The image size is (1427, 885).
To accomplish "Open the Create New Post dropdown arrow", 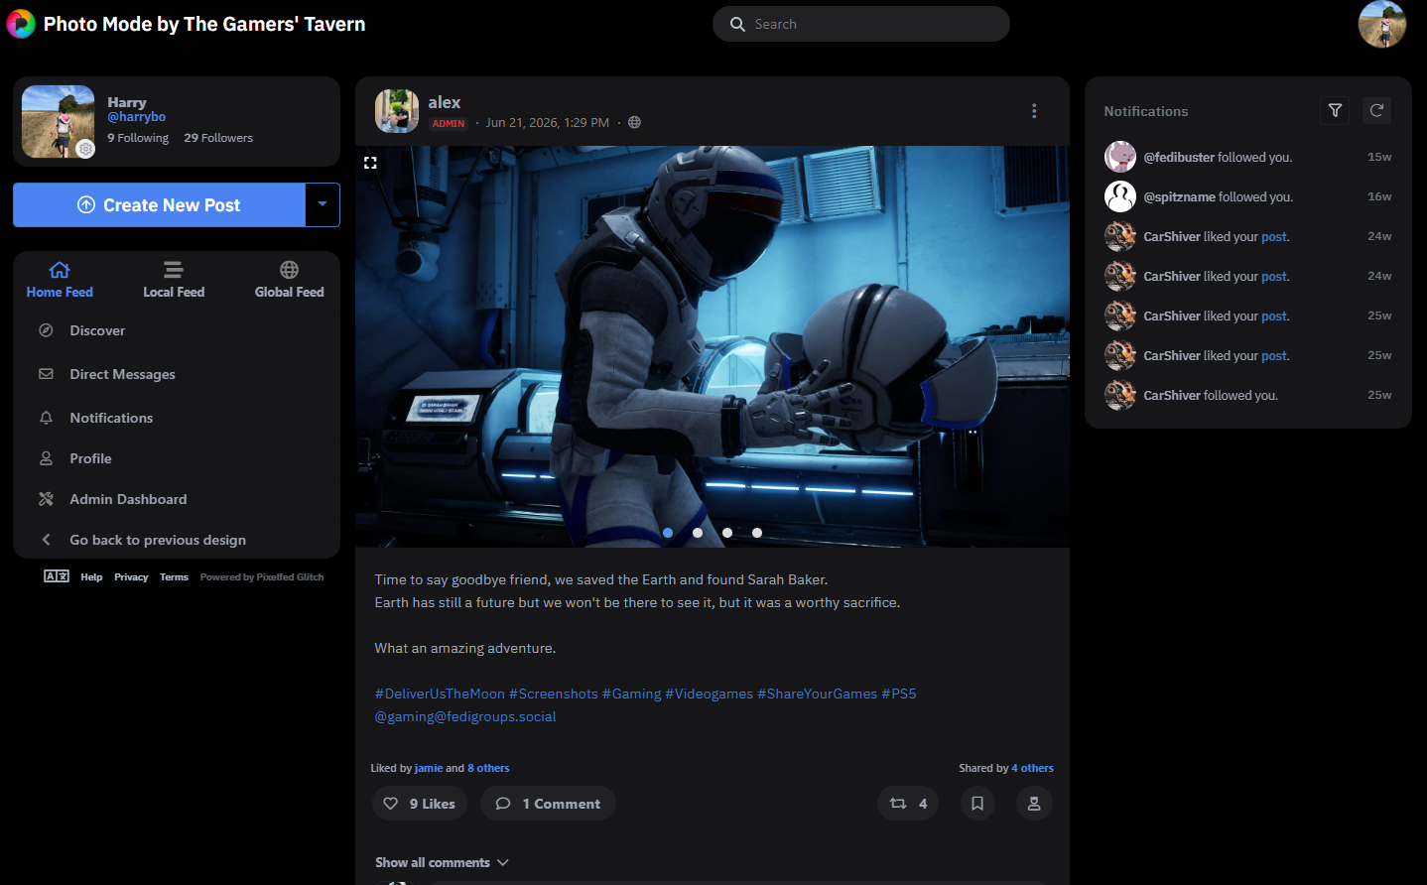I will pos(323,204).
